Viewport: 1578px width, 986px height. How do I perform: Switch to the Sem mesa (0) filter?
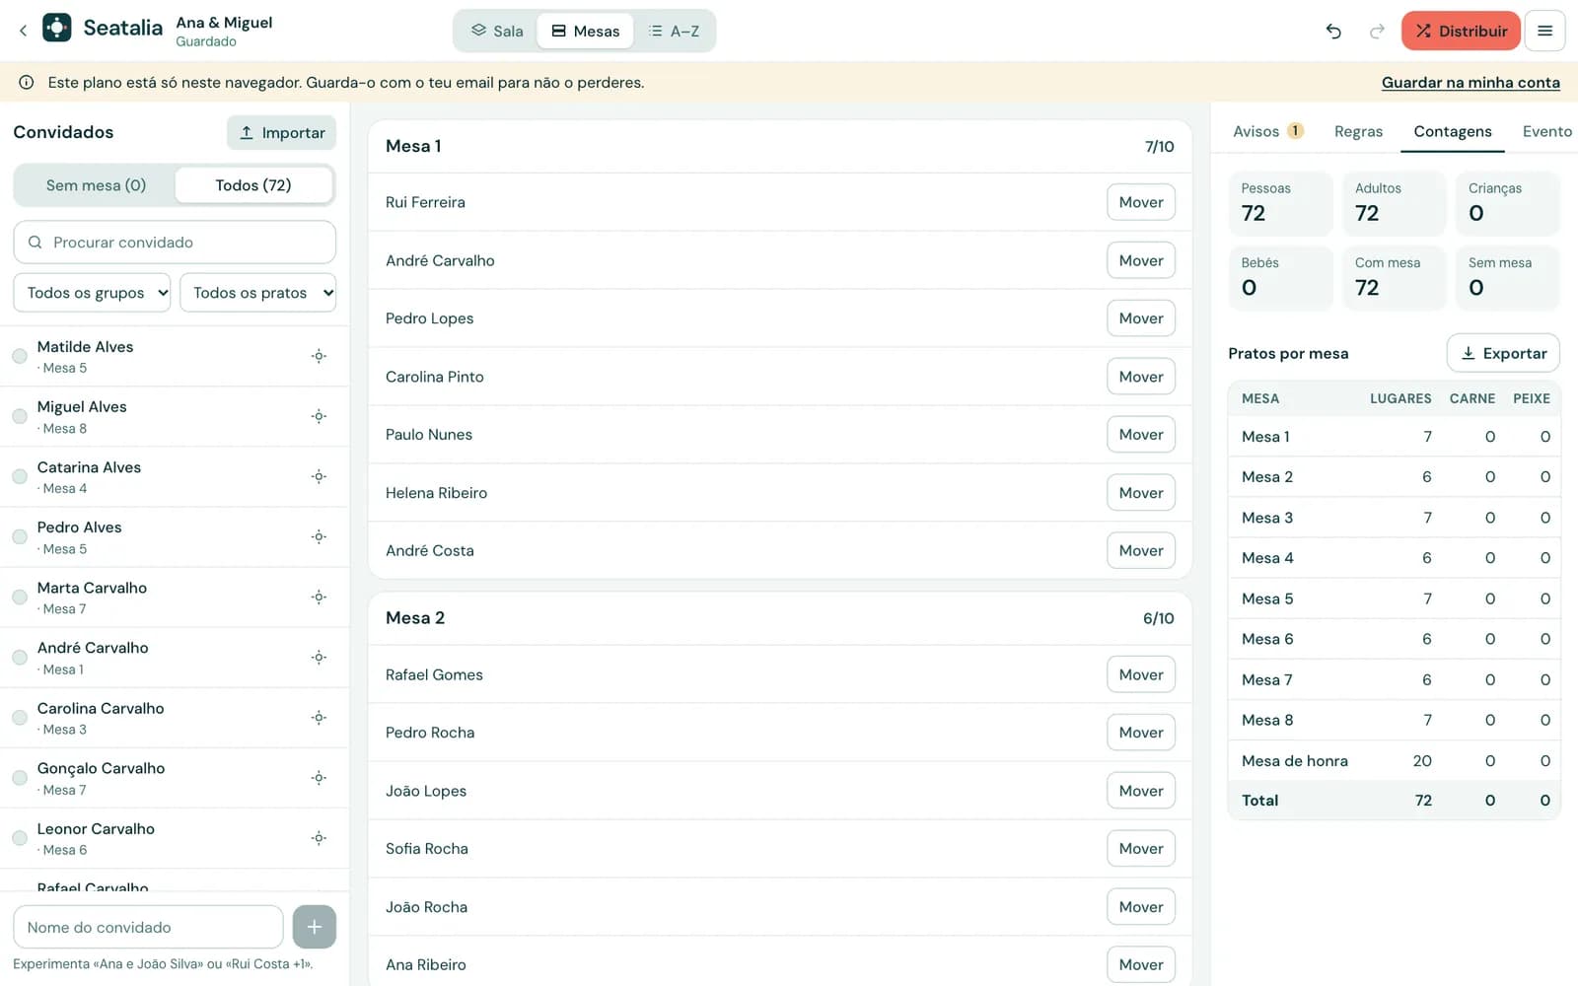click(x=96, y=185)
